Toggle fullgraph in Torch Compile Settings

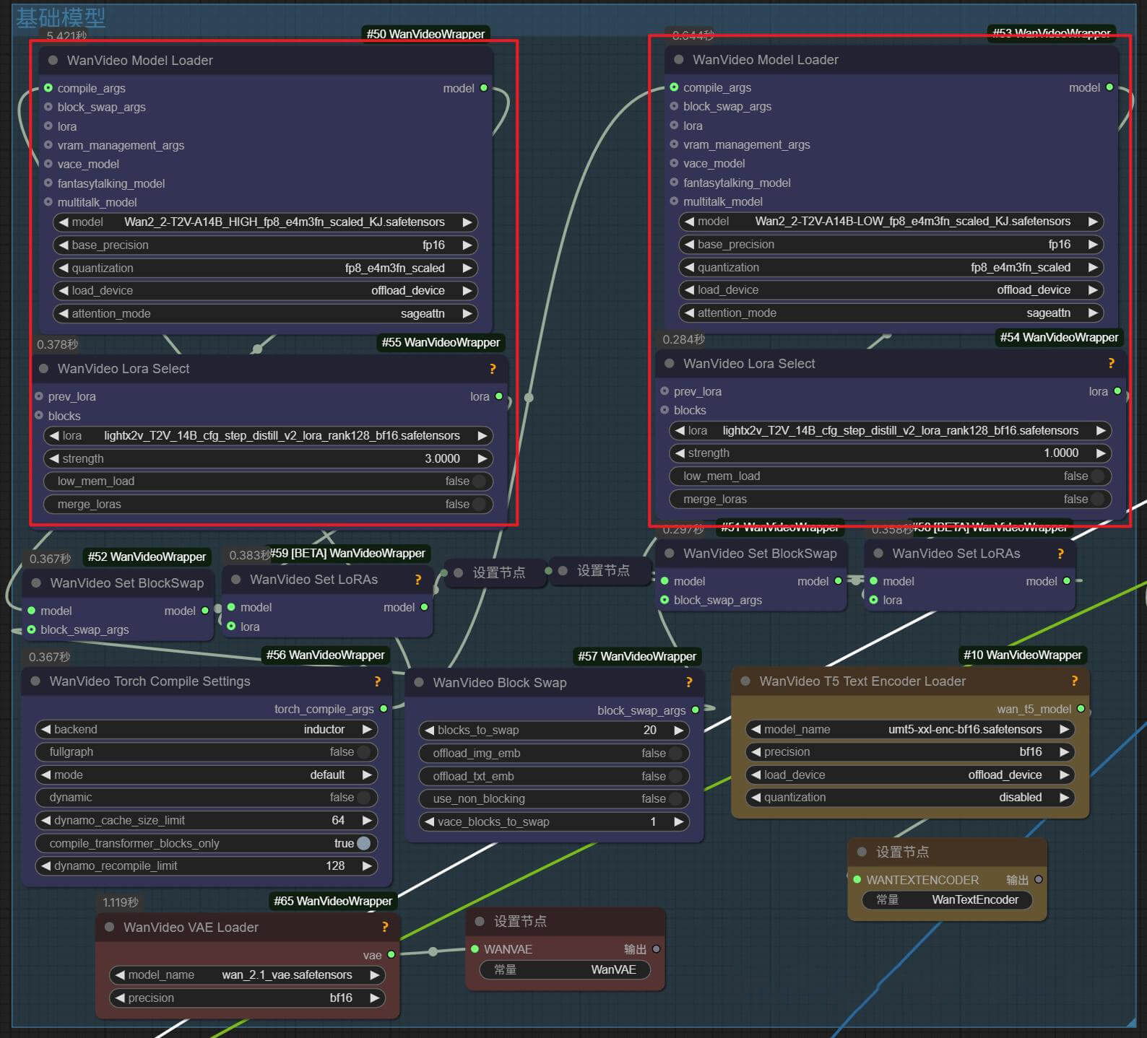tap(206, 751)
